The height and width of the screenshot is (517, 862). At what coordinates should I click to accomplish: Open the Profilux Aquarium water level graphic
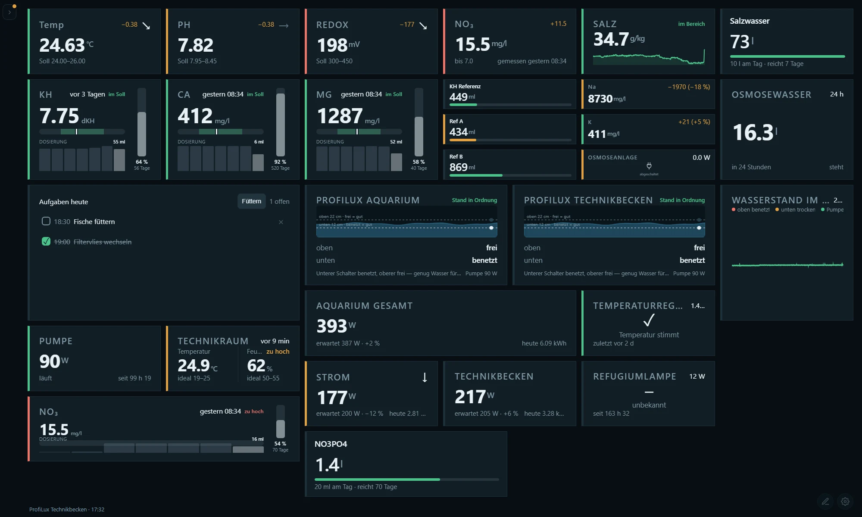[x=406, y=222]
